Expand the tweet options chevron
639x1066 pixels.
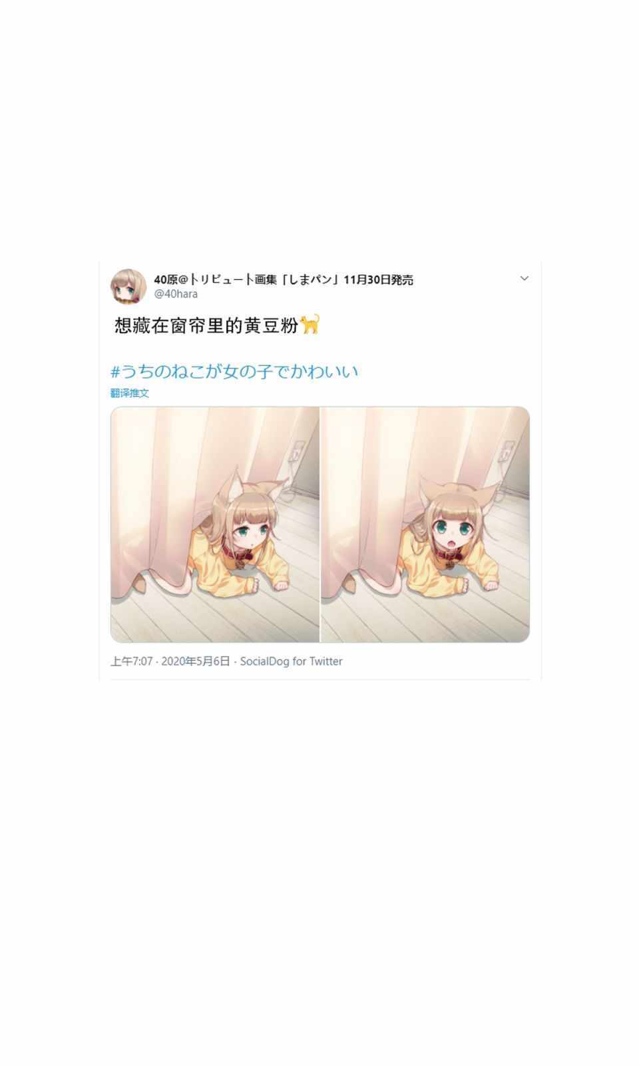point(524,278)
